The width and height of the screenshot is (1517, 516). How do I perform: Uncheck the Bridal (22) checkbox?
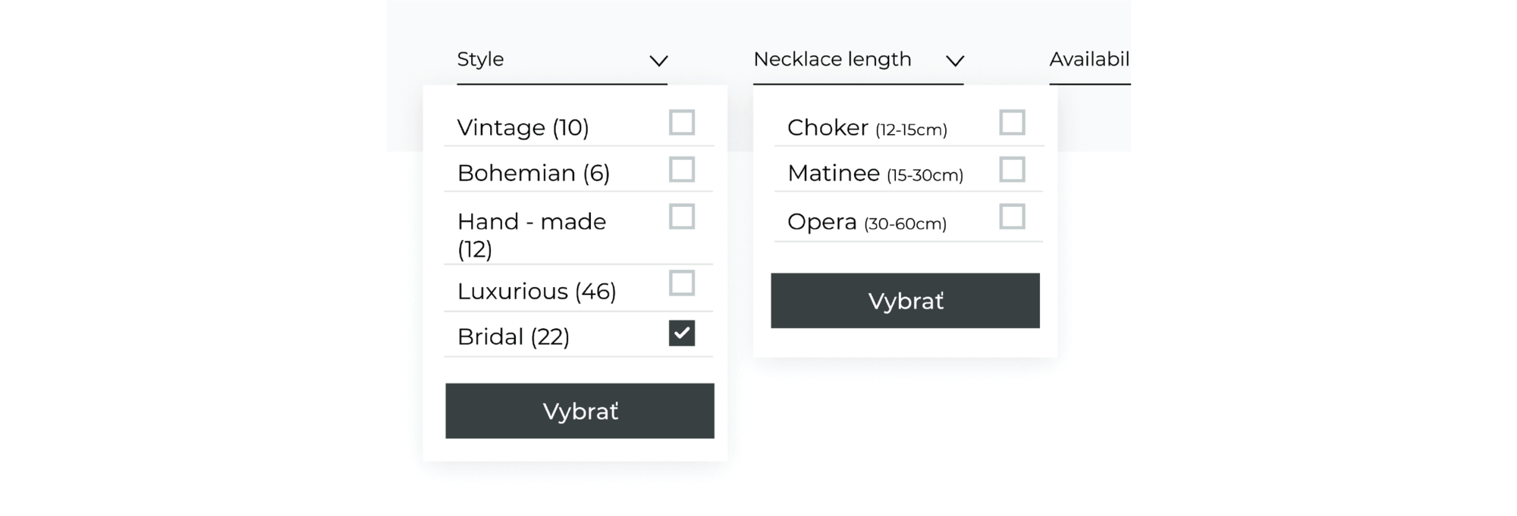680,333
